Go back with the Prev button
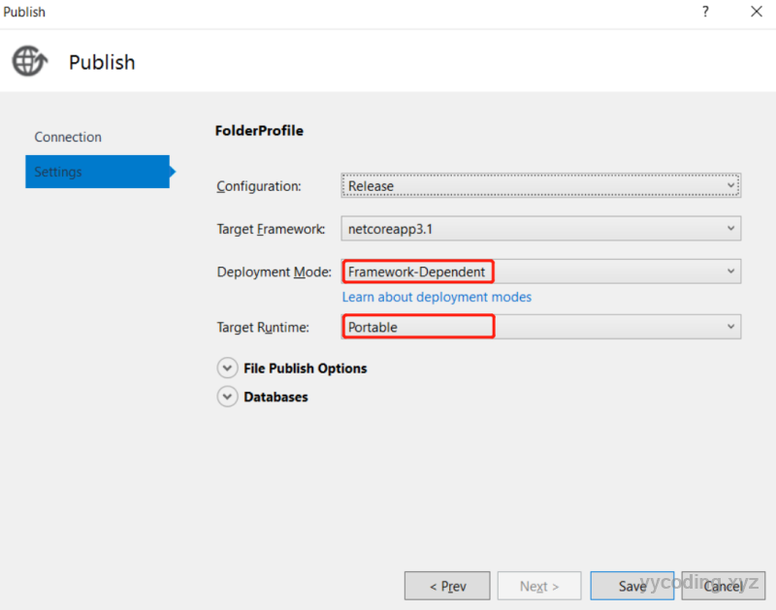Viewport: 776px width, 610px height. [447, 586]
